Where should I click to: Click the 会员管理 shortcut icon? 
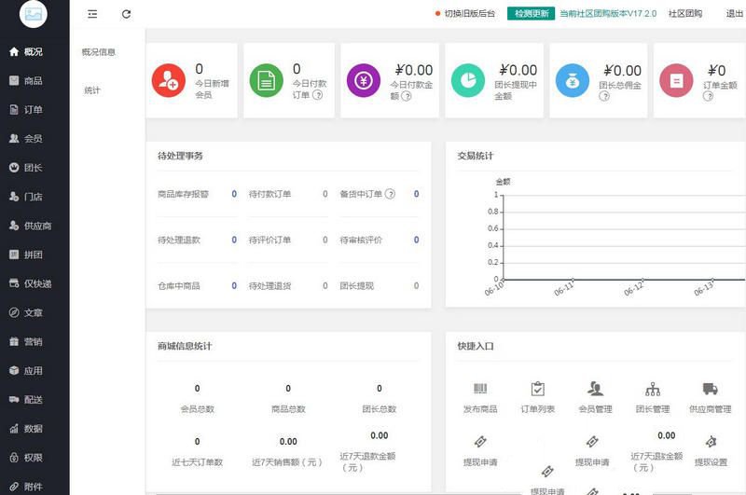(595, 389)
